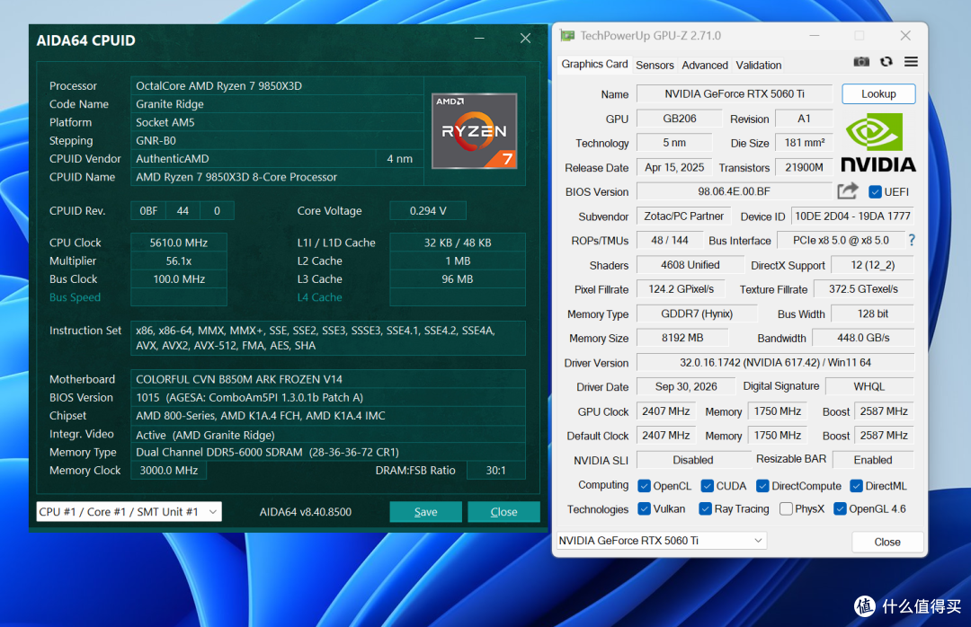Open the CPU #1 / Core #1 dropdown
Image resolution: width=971 pixels, height=627 pixels.
[x=129, y=512]
